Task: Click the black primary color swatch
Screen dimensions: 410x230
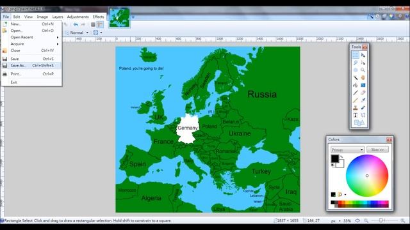Action: point(334,158)
